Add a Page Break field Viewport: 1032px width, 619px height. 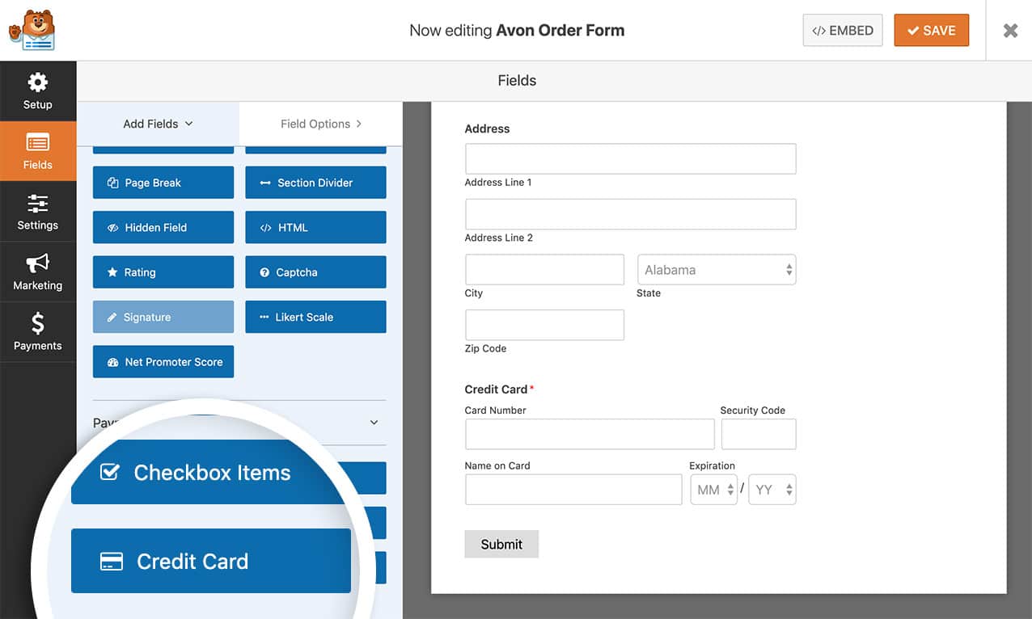tap(163, 183)
